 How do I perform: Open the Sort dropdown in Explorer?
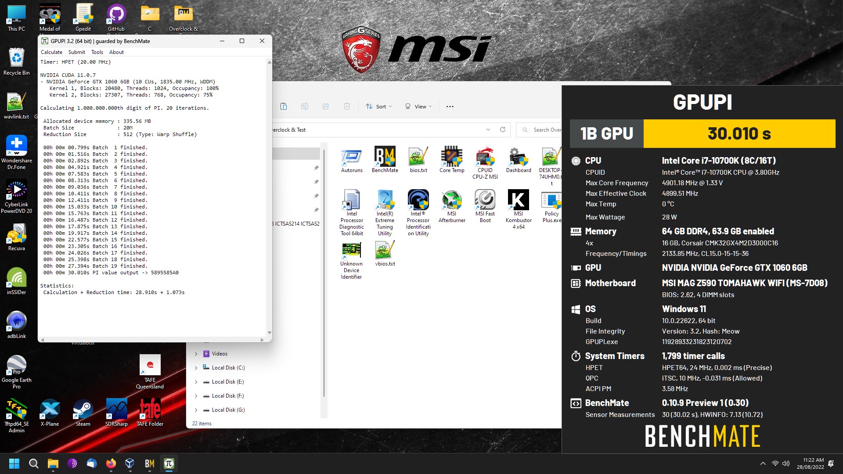(378, 106)
